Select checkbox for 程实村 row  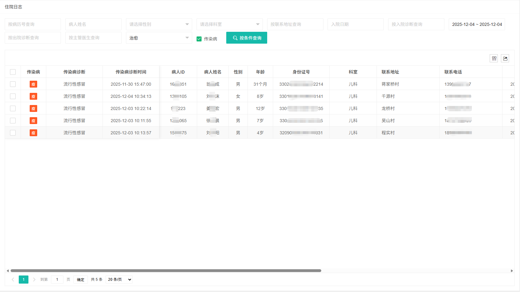tap(13, 133)
